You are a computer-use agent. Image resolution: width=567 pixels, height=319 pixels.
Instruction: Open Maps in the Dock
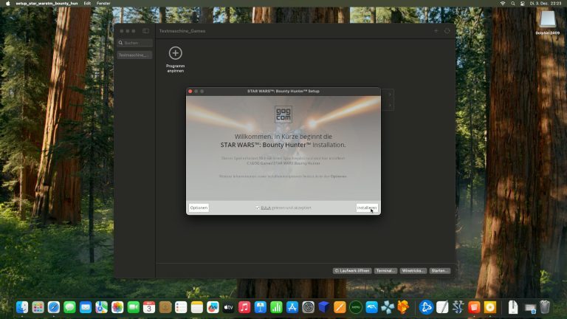pos(102,307)
